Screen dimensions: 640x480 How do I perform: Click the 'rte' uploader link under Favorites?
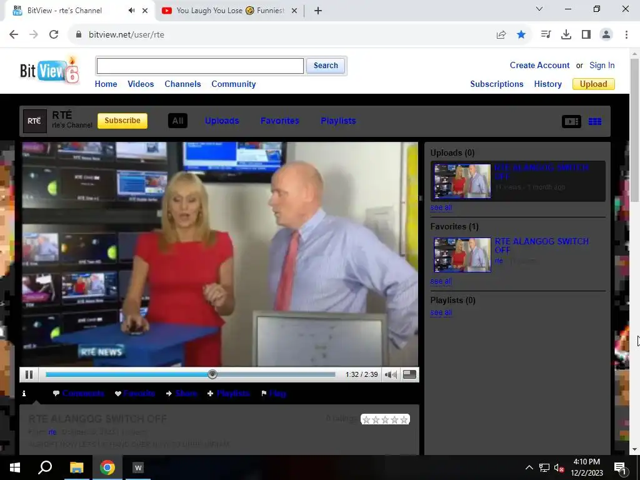coord(499,261)
